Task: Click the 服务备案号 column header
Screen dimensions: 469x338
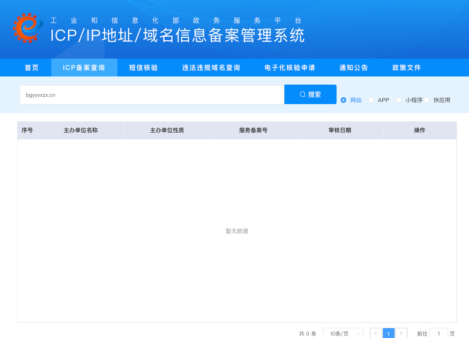Action: point(253,131)
